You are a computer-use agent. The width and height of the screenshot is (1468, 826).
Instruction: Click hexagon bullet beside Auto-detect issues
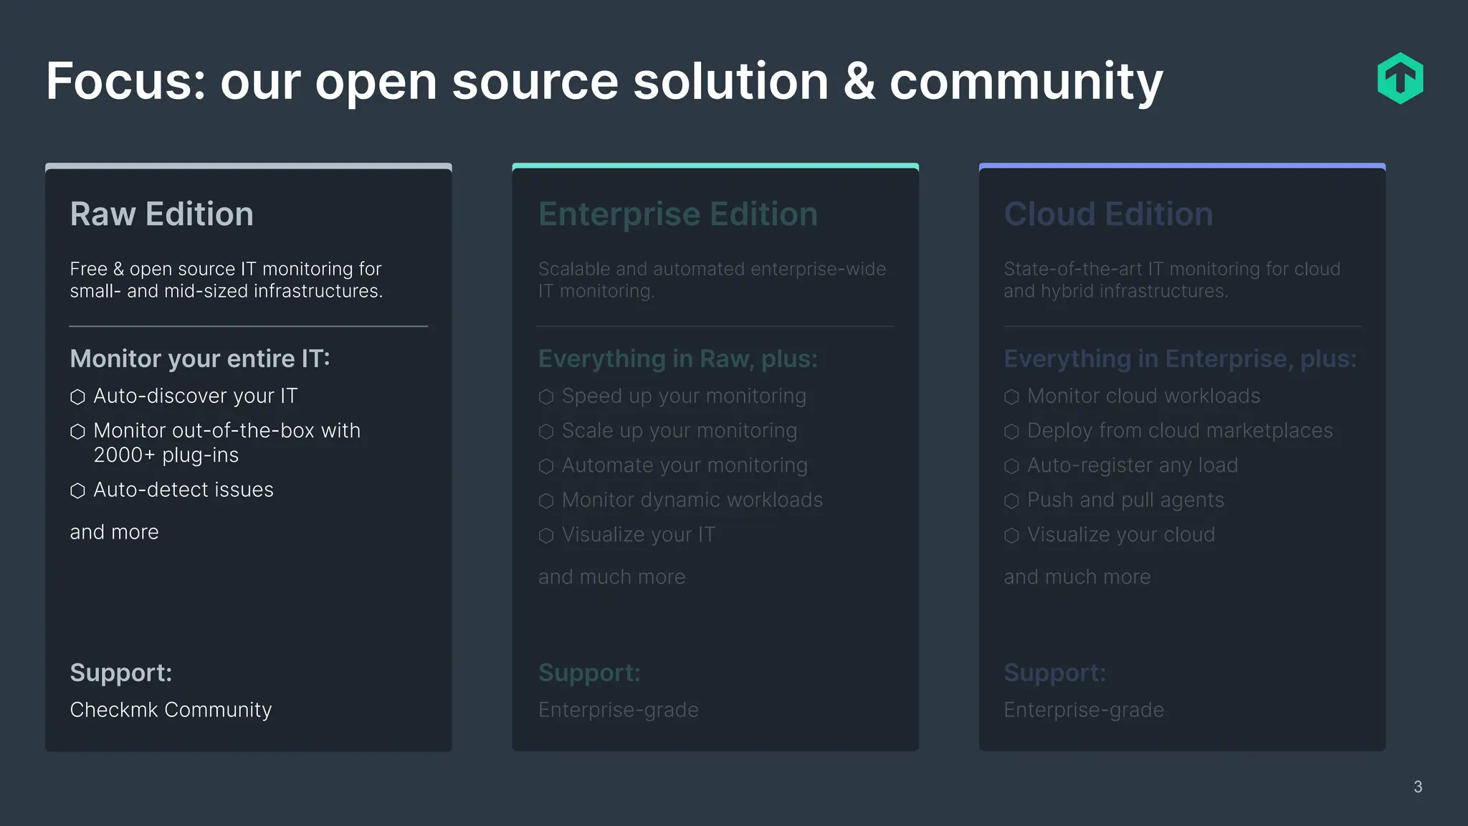coord(78,490)
